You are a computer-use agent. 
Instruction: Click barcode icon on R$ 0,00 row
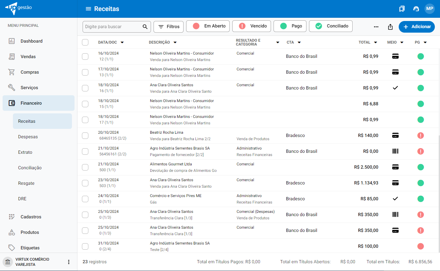point(395,151)
